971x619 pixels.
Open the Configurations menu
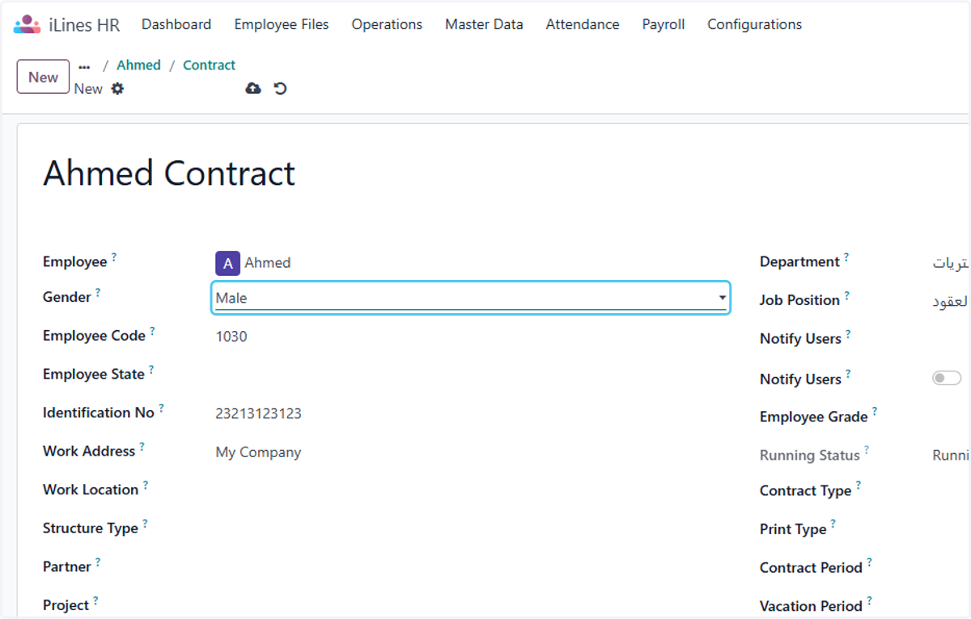pyautogui.click(x=755, y=24)
